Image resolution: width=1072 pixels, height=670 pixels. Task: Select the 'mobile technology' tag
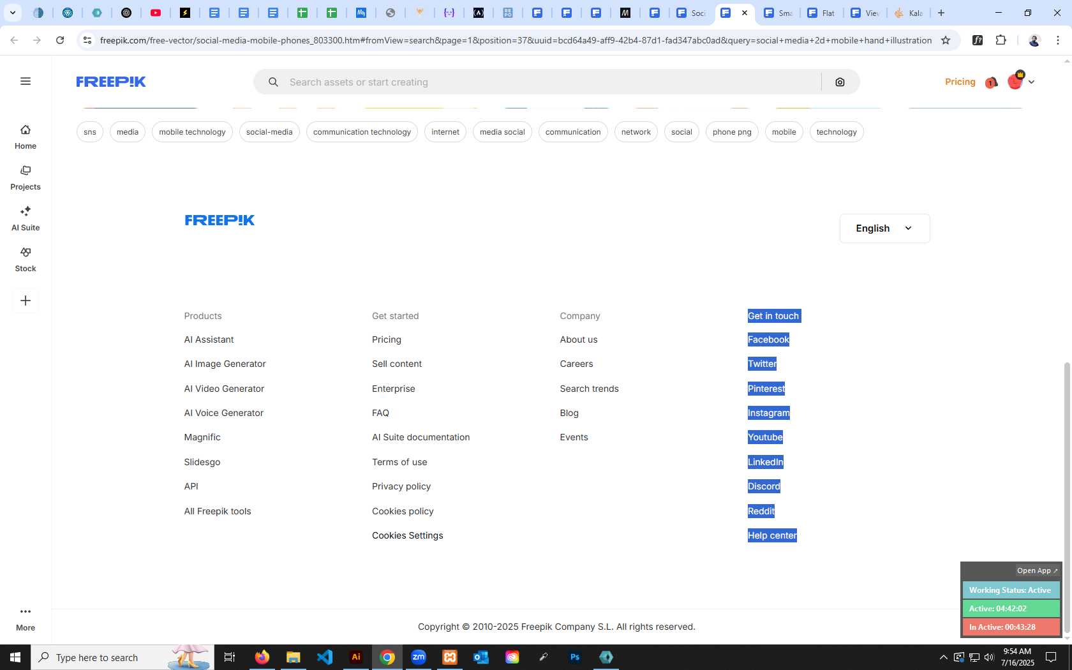pos(192,132)
